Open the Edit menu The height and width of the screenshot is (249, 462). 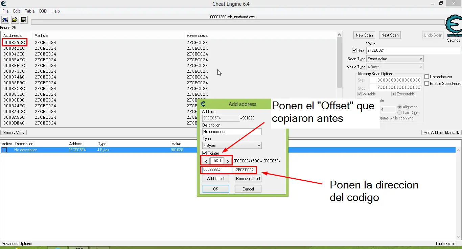tap(17, 11)
